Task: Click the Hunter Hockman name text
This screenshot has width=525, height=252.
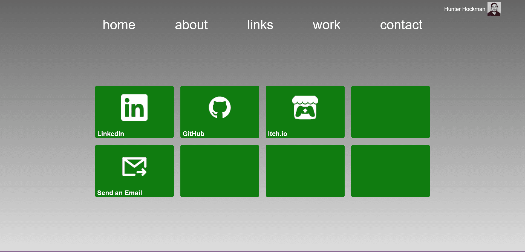Action: (x=465, y=9)
